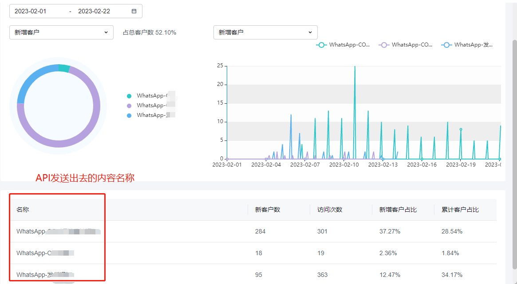Click the 284 new customers cell
Viewport: 517px width, 284px height.
260,231
